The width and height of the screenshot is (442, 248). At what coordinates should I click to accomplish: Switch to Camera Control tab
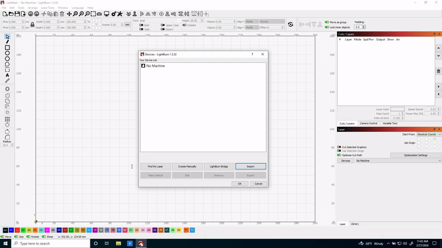[x=368, y=123]
